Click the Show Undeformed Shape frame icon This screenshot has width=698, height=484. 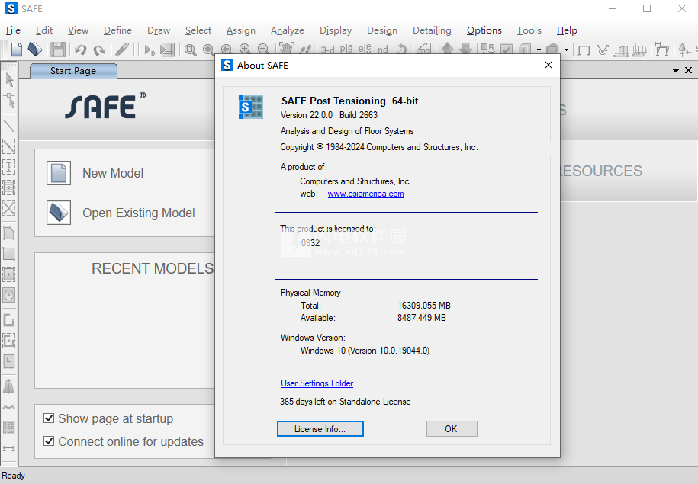[584, 50]
